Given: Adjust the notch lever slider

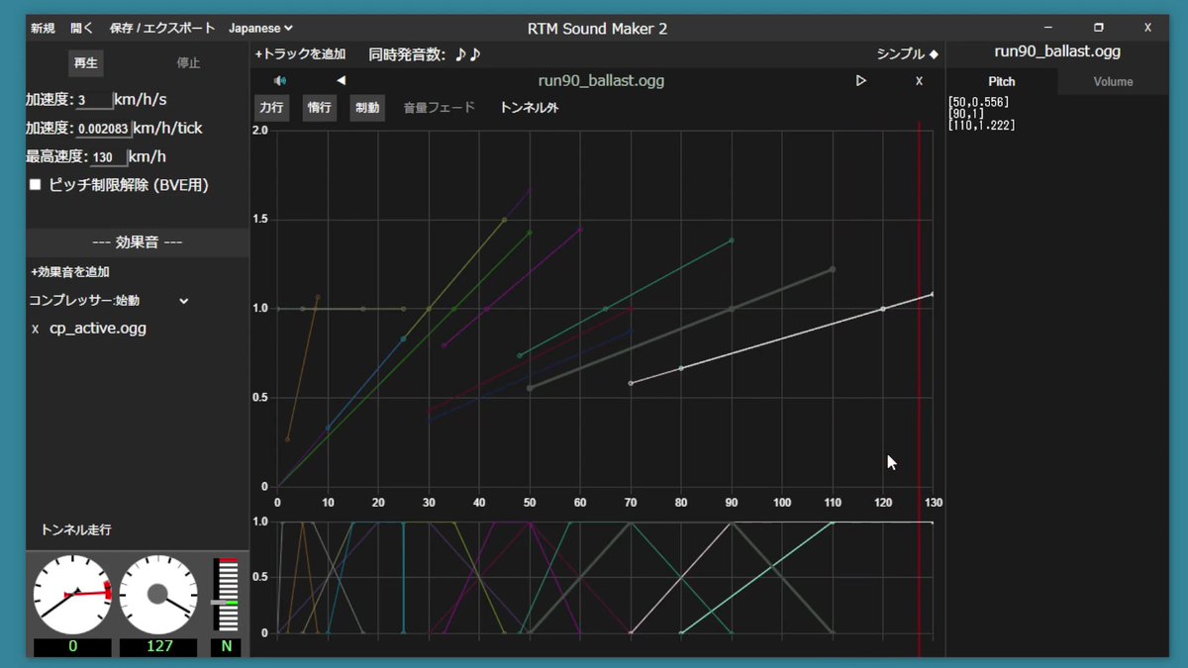Looking at the screenshot, I should point(226,602).
